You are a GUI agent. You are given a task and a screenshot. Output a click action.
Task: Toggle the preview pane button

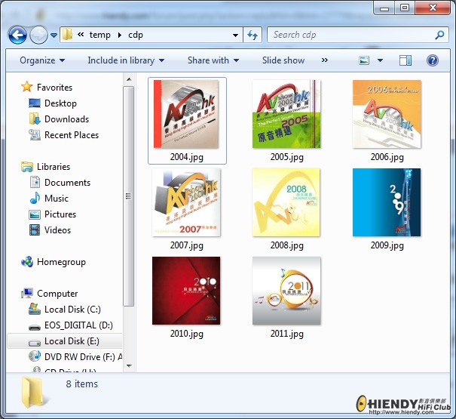[x=406, y=60]
